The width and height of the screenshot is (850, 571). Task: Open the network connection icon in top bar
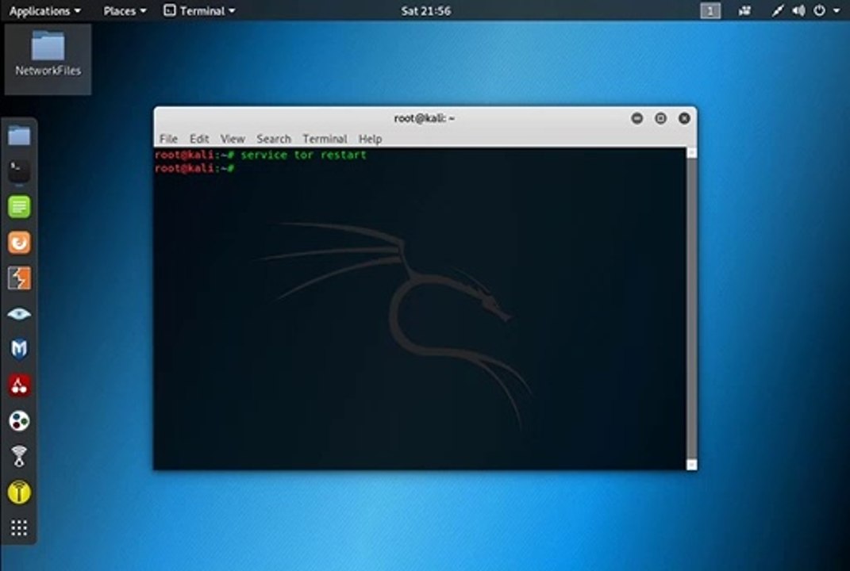(x=777, y=11)
